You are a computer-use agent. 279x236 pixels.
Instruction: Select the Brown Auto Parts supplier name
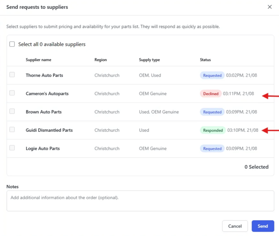tap(44, 112)
